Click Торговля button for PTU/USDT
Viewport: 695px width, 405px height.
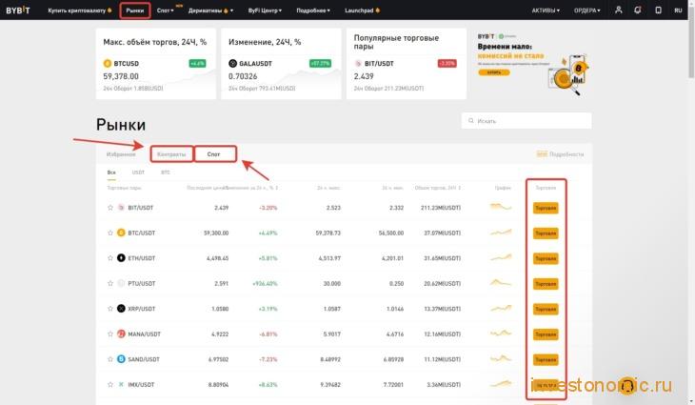click(x=546, y=284)
